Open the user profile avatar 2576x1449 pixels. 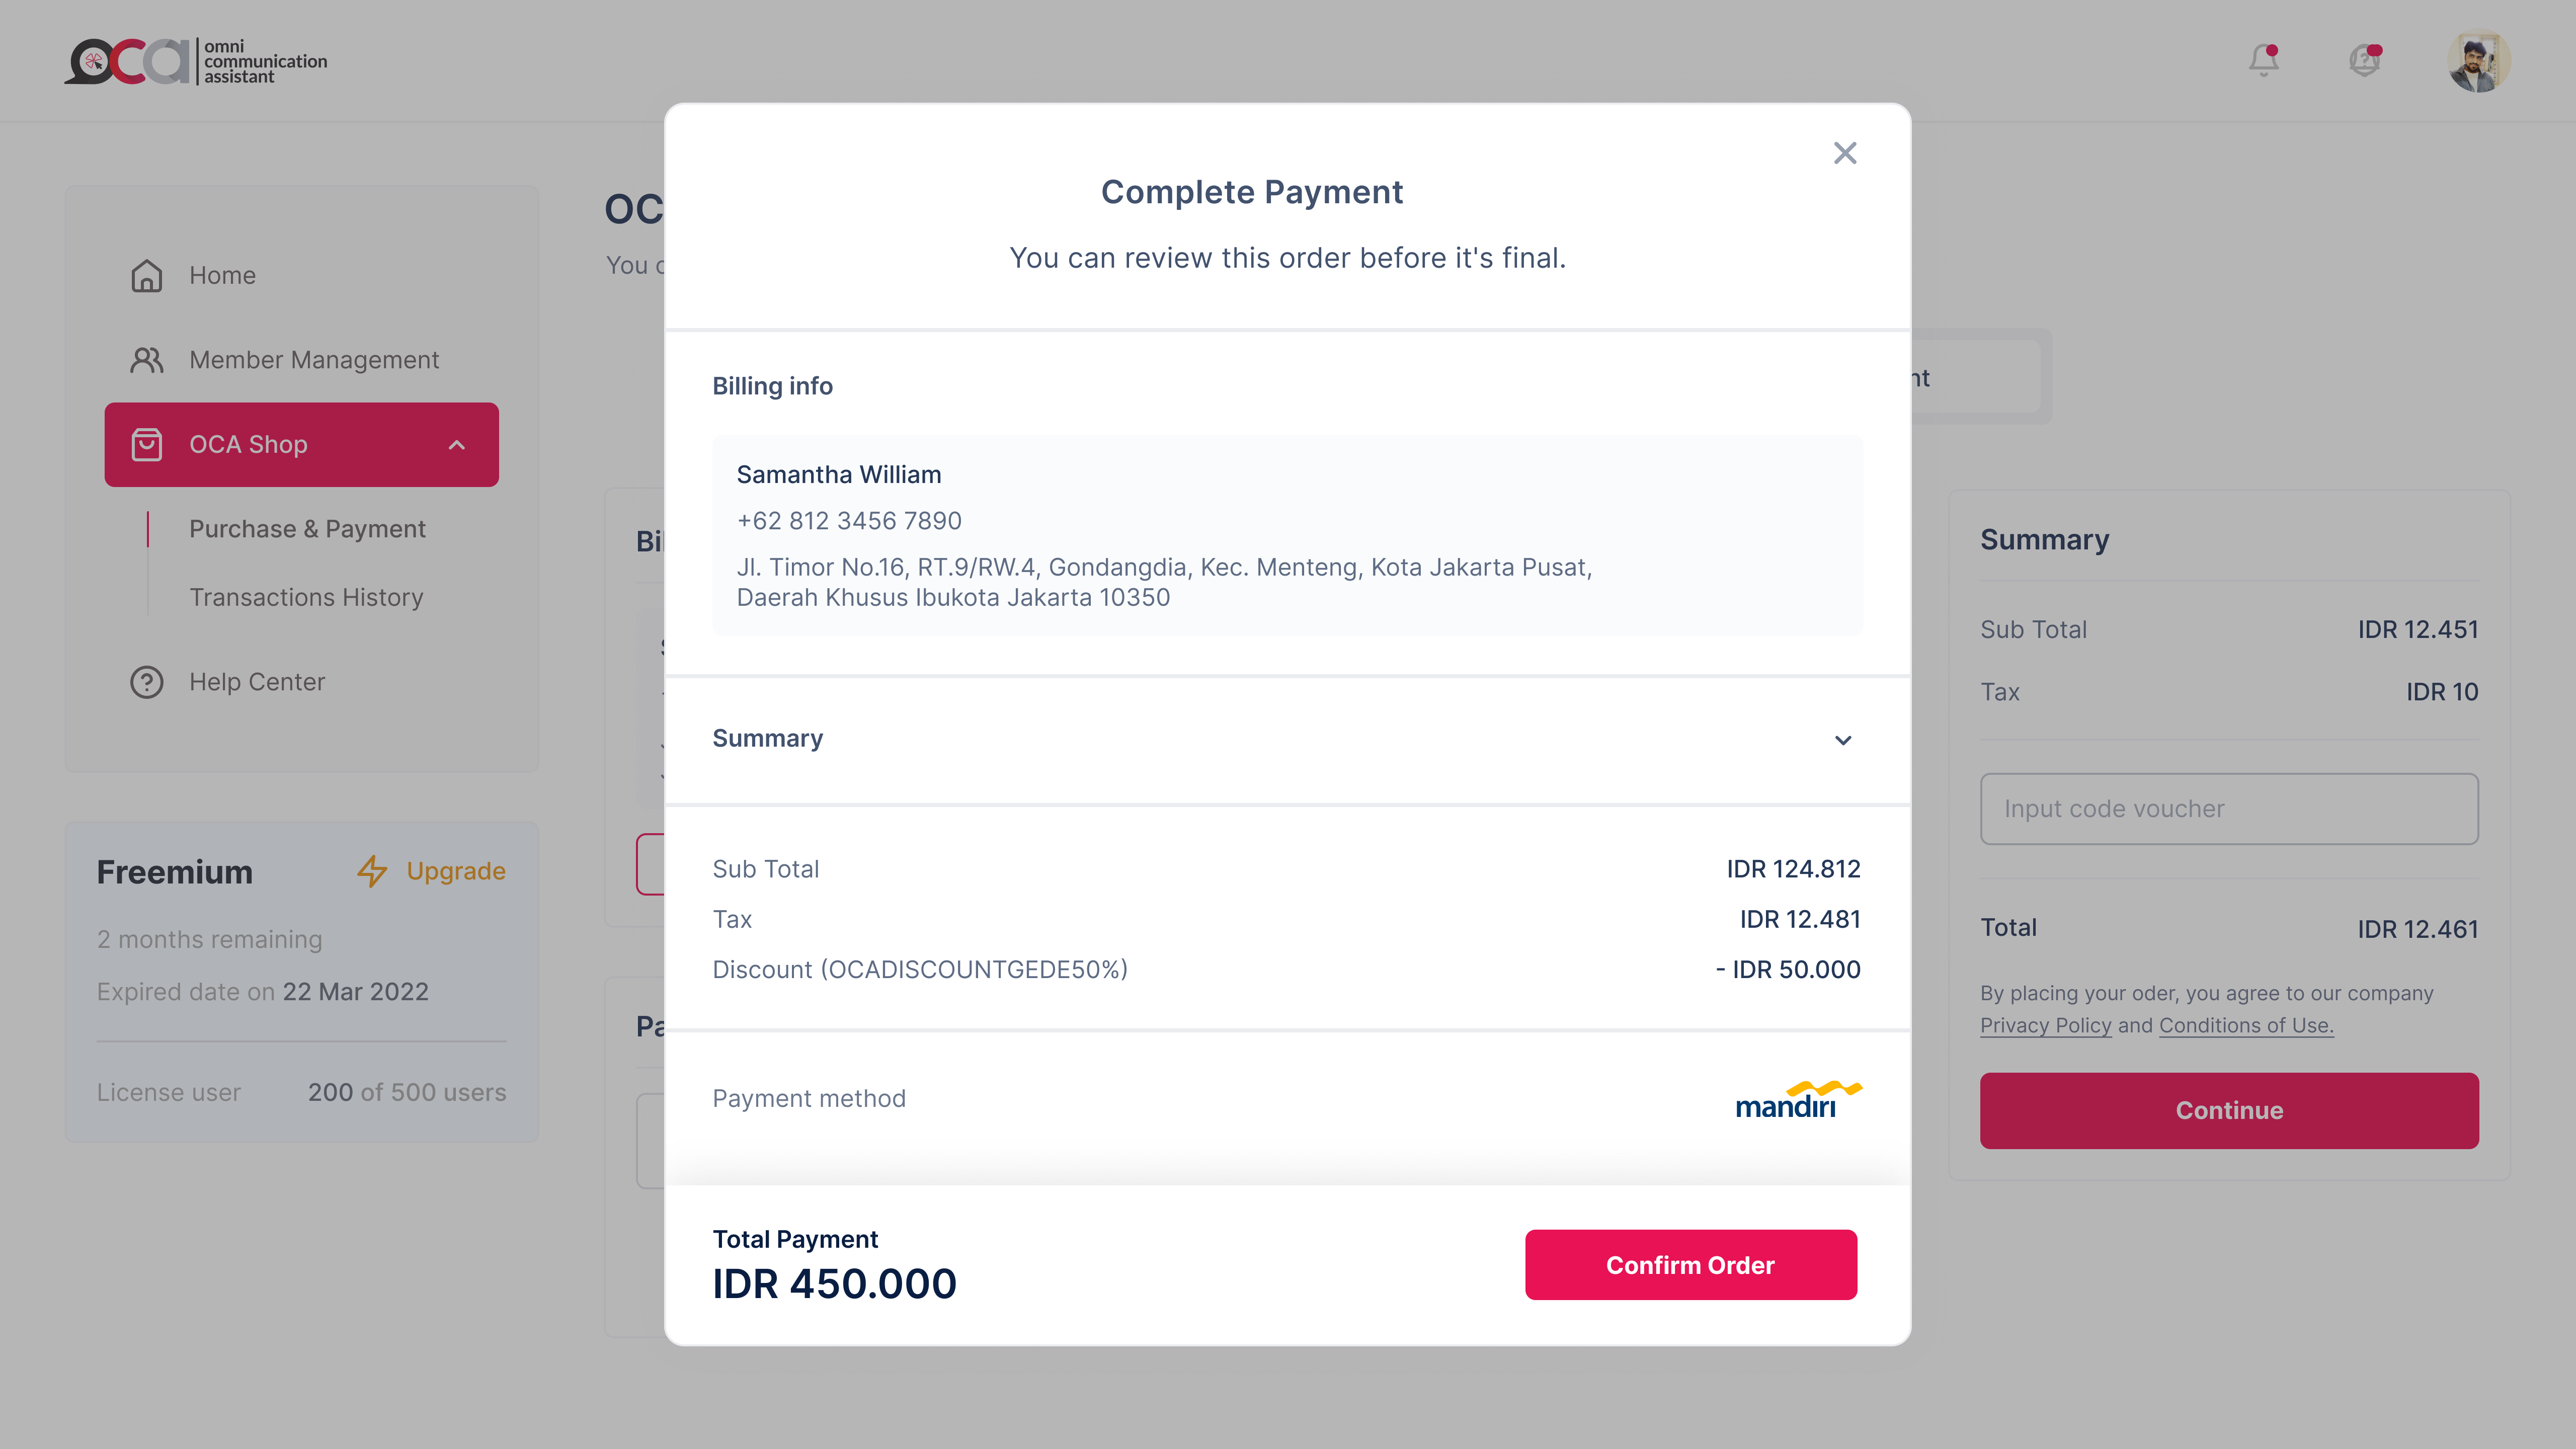(2478, 62)
